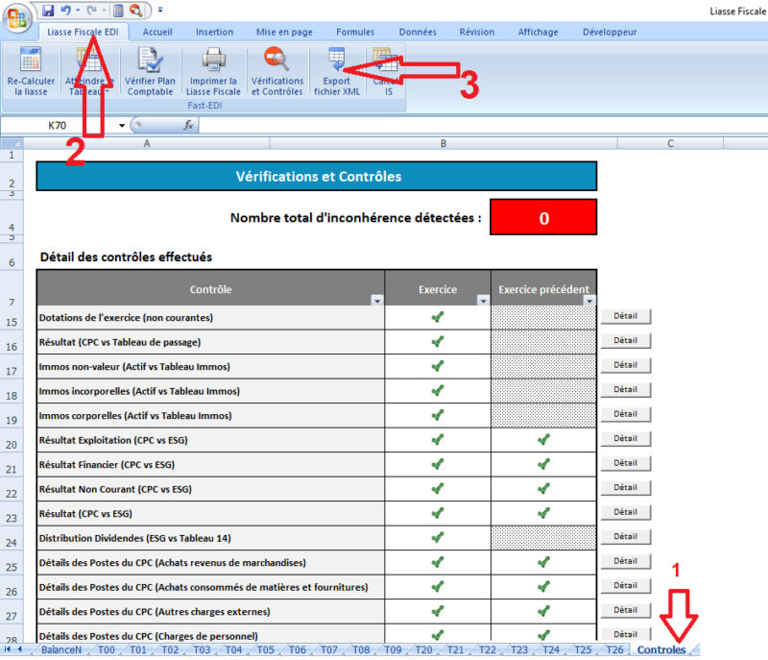Click the red inconsistency count cell
The width and height of the screenshot is (768, 660).
[x=543, y=217]
